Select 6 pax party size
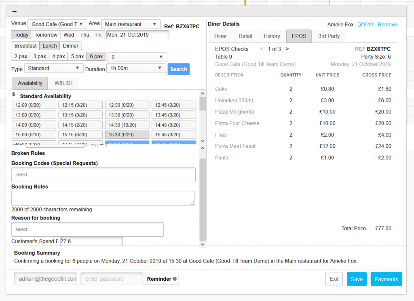Viewport: 414px width, 301px height. [x=96, y=56]
